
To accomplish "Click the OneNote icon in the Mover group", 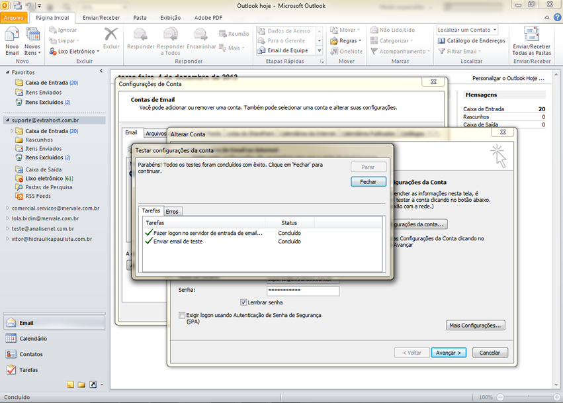I will pos(334,52).
